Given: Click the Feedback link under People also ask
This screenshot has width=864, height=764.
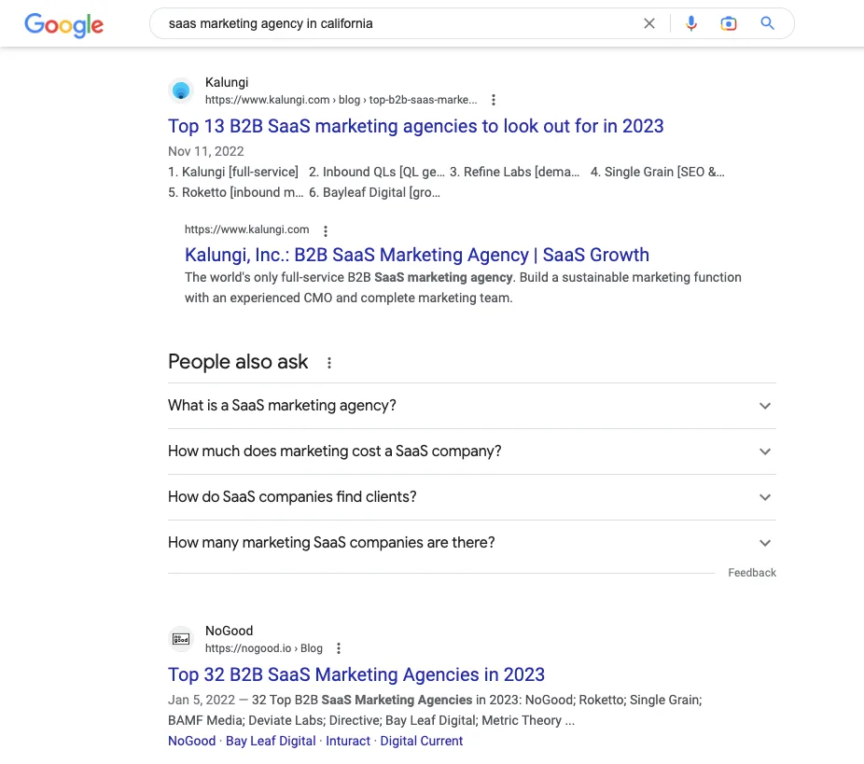Looking at the screenshot, I should [x=752, y=573].
